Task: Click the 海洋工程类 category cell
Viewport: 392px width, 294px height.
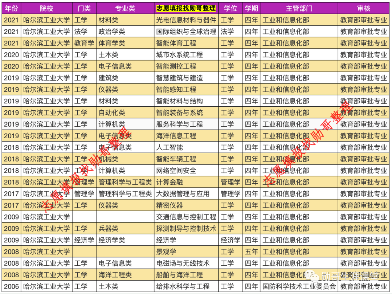Action: 125,275
